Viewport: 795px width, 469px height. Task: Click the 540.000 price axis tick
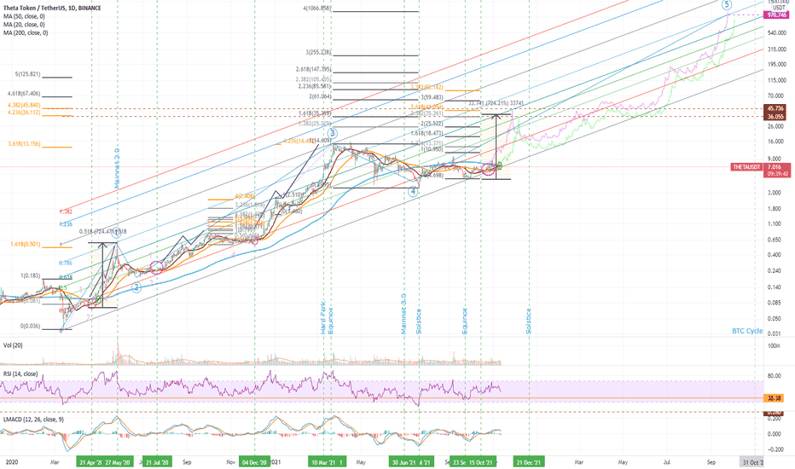click(x=776, y=33)
